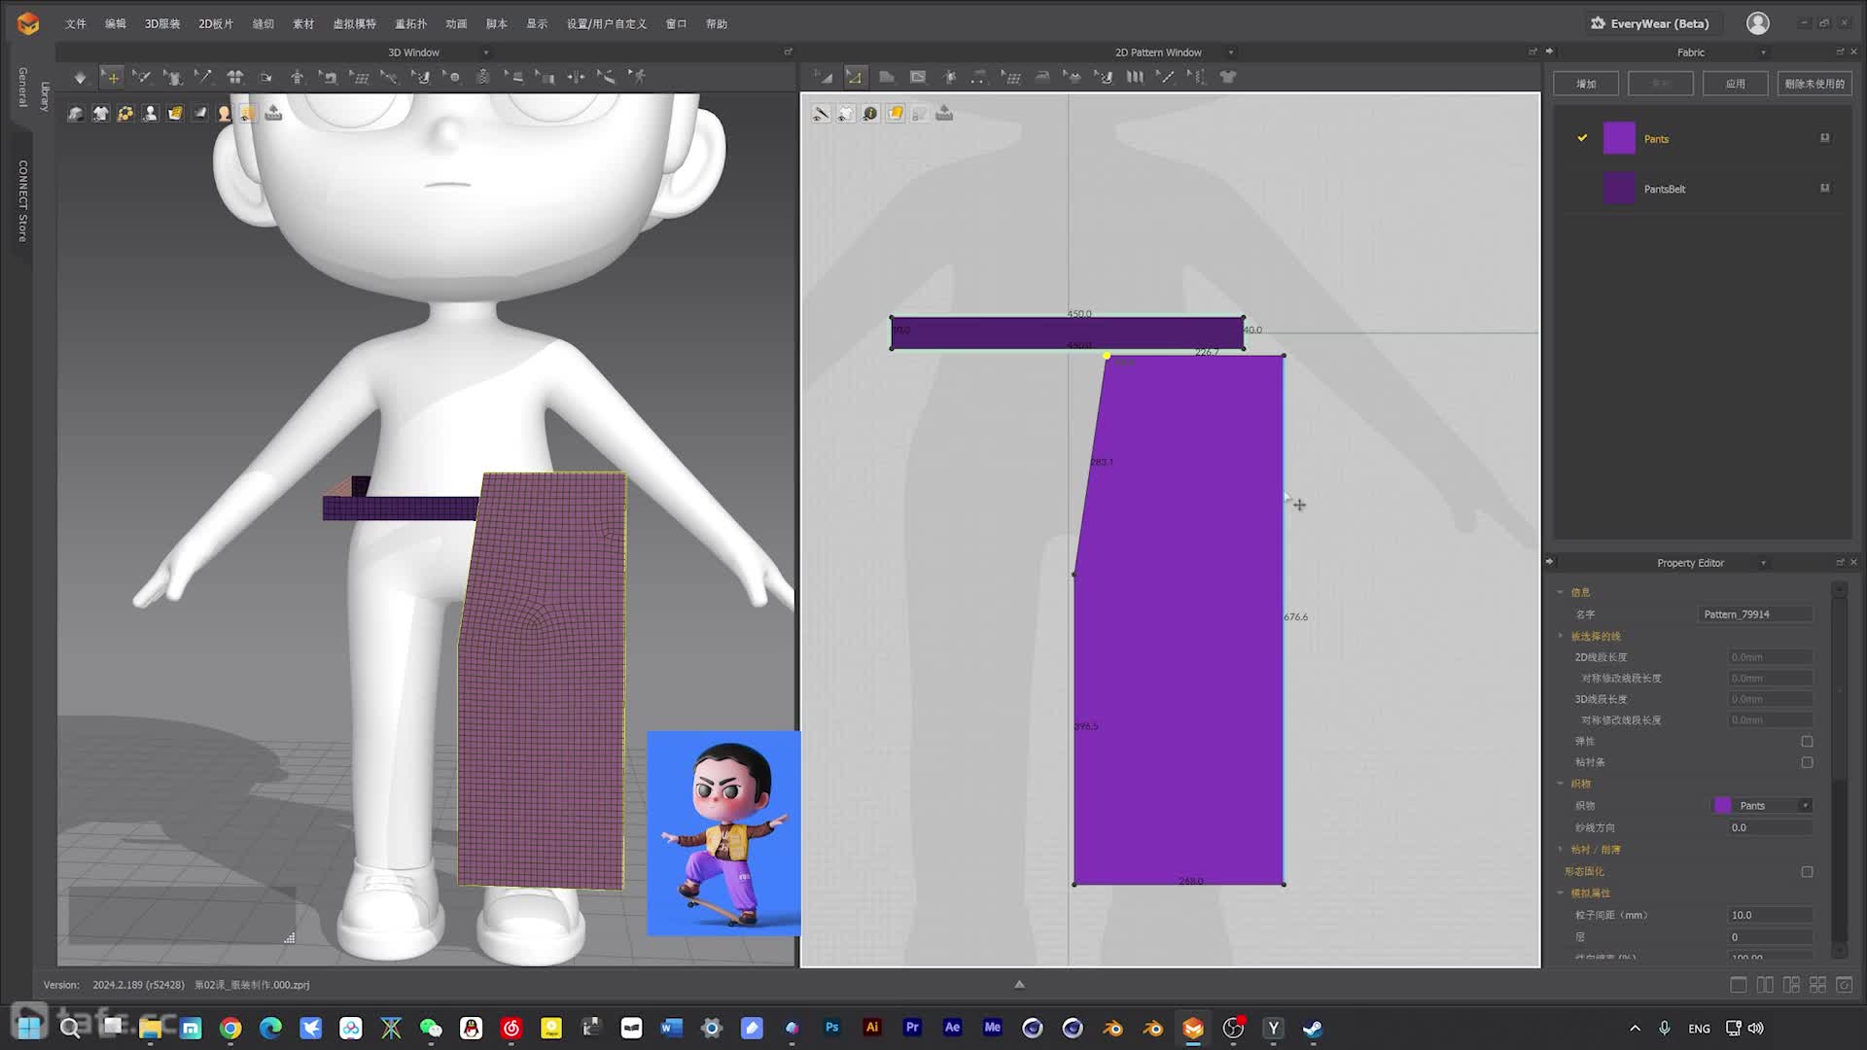This screenshot has height=1050, width=1867.
Task: Open the 文件 menu
Action: (76, 23)
